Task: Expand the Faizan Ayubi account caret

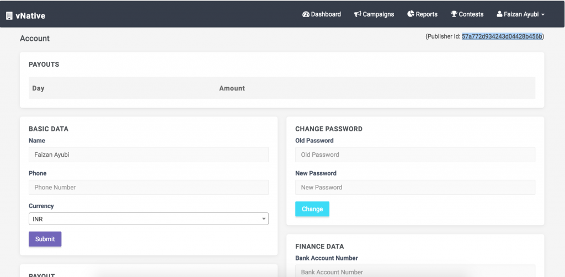Action: [543, 15]
